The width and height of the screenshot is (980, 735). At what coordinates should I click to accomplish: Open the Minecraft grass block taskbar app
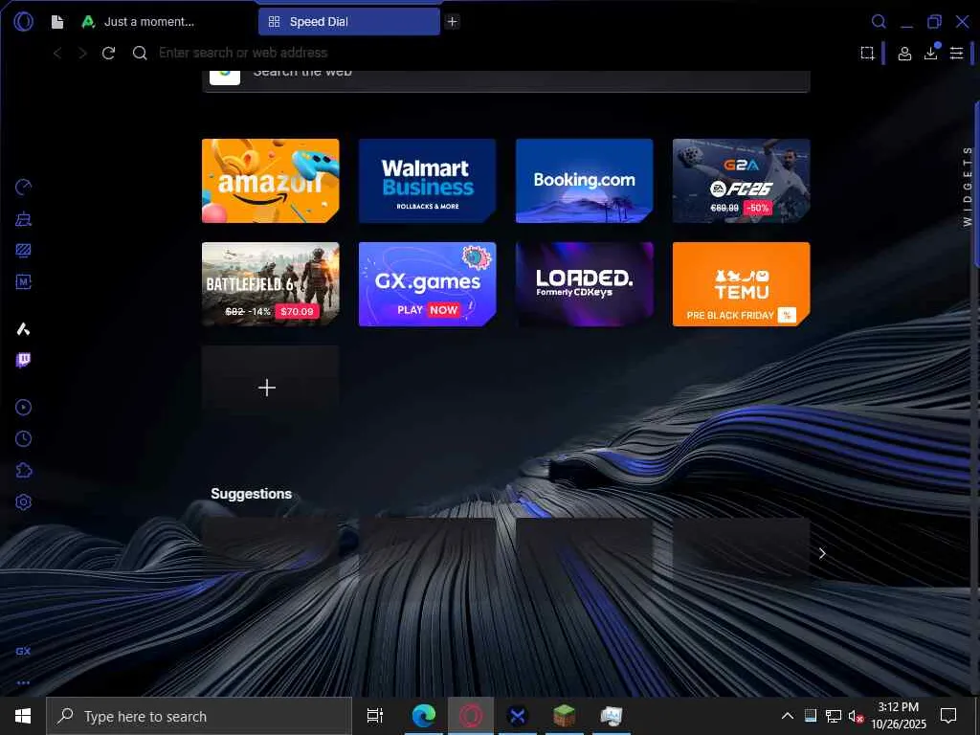click(565, 716)
